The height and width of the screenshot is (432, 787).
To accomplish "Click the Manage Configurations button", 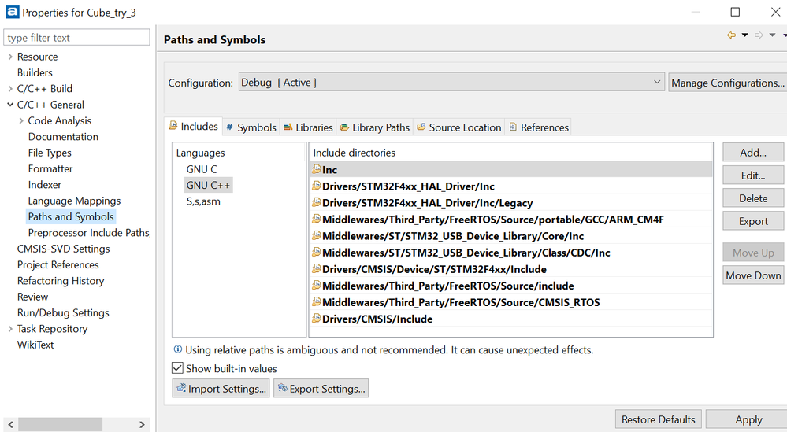I will pos(726,83).
